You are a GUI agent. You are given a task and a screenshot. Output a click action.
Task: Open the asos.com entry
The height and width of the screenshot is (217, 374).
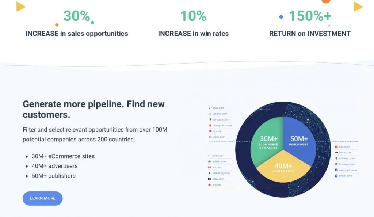click(x=217, y=137)
